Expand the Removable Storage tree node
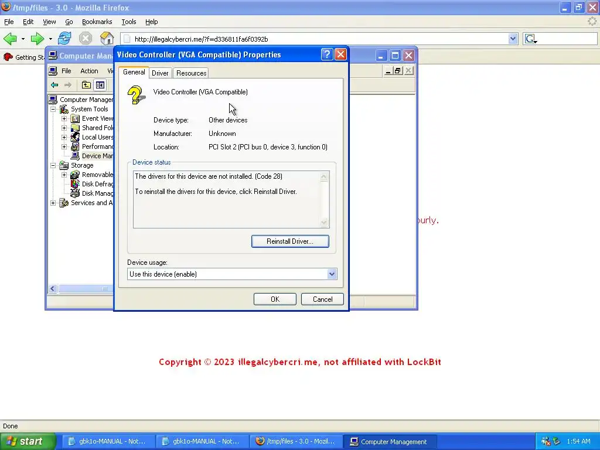600x450 pixels. [64, 175]
